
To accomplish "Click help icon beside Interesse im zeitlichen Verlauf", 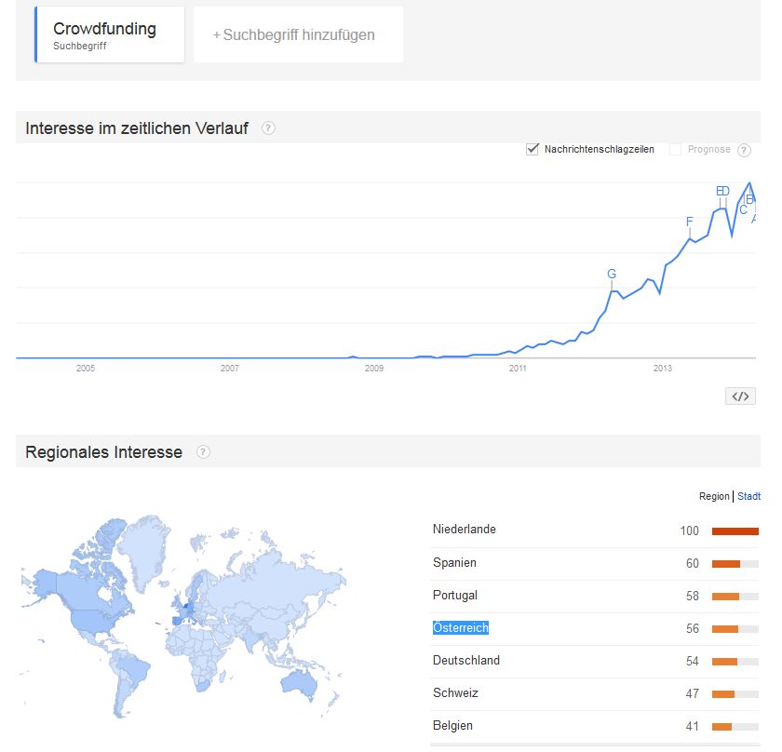I will (268, 128).
